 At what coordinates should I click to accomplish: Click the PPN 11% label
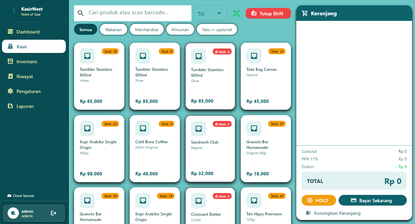tap(310, 159)
